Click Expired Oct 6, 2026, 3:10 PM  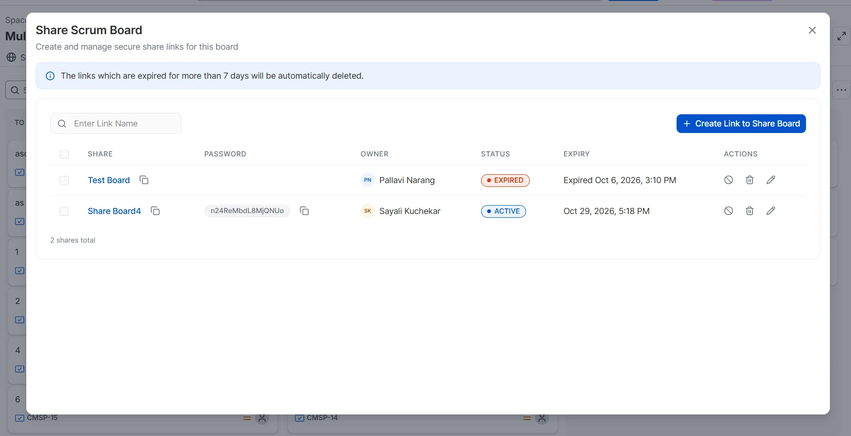point(620,180)
